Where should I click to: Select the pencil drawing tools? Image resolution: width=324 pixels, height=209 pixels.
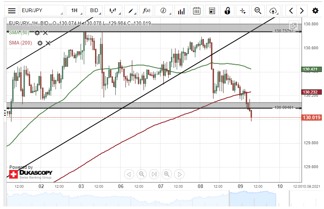(131, 11)
